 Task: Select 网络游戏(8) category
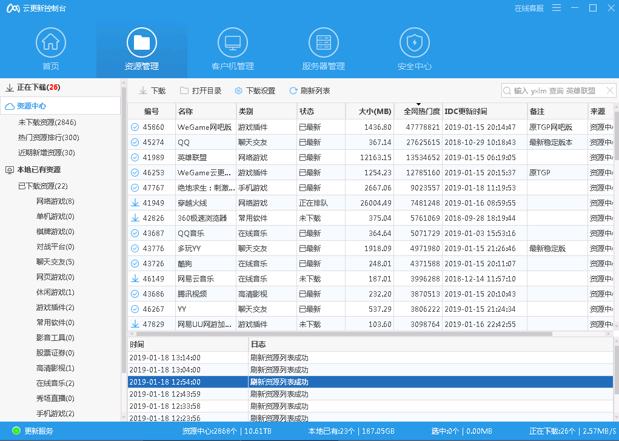tap(55, 201)
